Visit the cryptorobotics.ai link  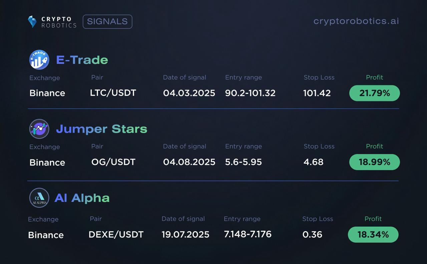tap(356, 21)
